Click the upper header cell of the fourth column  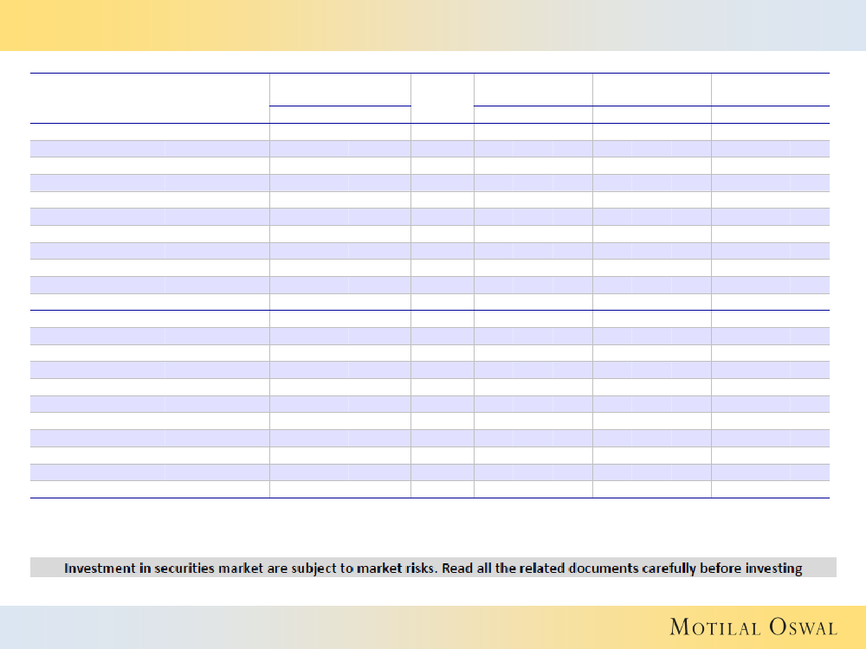[533, 90]
